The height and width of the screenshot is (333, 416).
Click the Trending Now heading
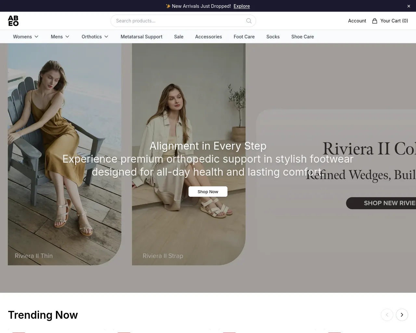tap(43, 315)
